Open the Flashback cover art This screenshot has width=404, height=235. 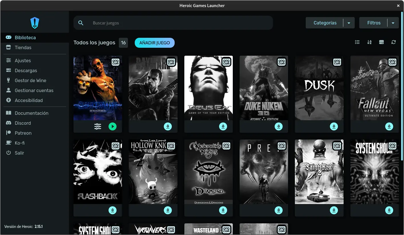click(x=98, y=172)
